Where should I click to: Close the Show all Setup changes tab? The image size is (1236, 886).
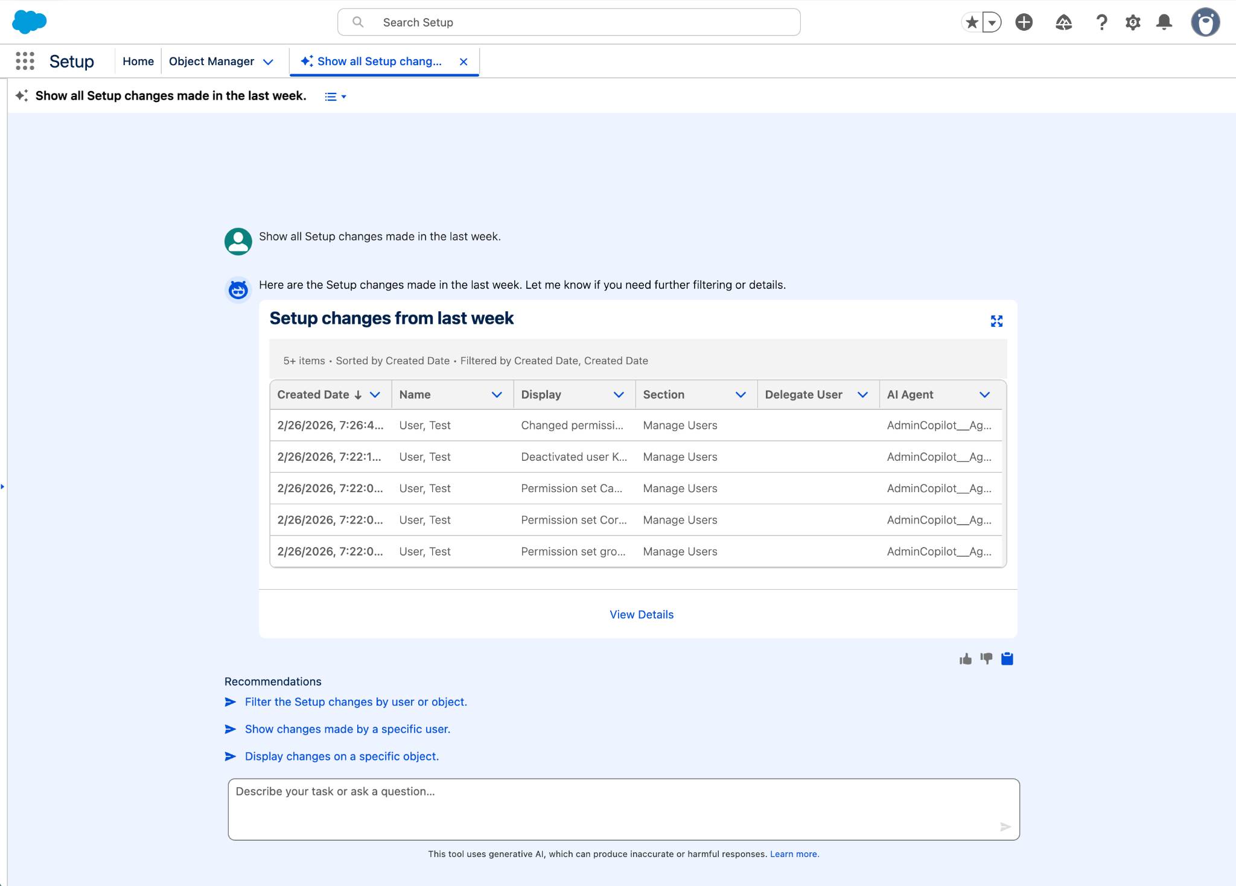pos(463,62)
